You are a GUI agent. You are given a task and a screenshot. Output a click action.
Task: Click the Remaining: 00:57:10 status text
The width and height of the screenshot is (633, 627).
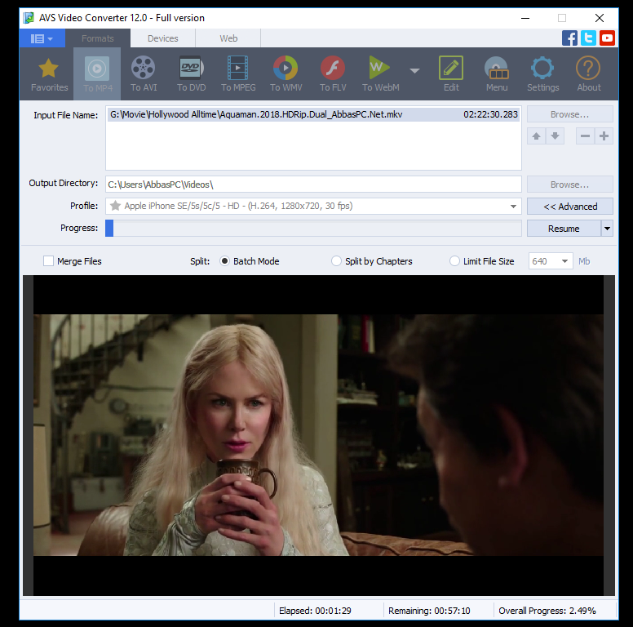(429, 611)
